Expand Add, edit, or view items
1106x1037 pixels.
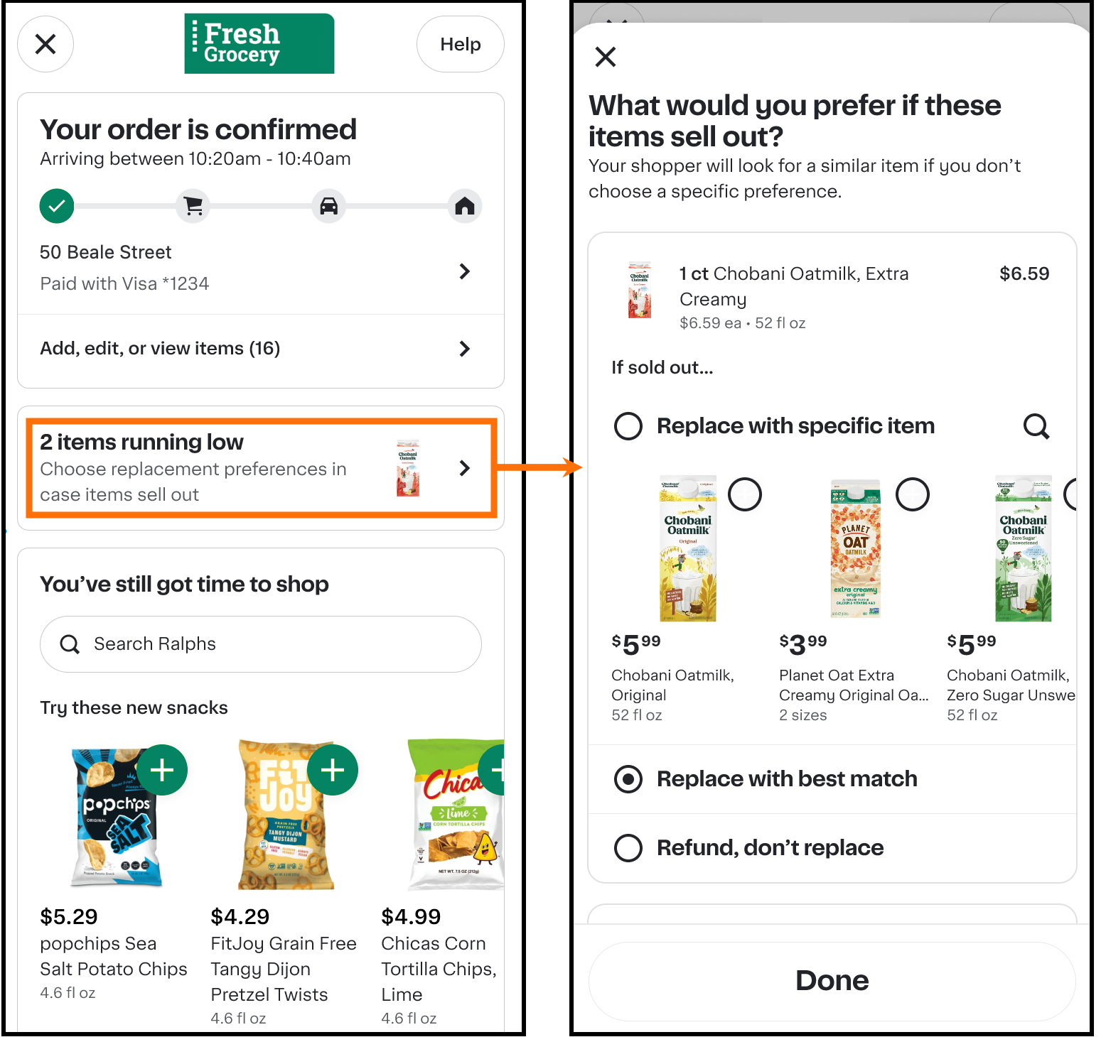click(465, 349)
